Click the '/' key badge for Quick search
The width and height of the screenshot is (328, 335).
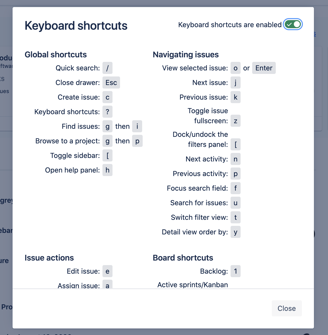(107, 68)
